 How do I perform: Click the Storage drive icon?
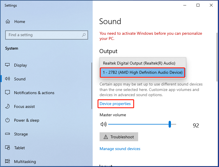(8, 134)
